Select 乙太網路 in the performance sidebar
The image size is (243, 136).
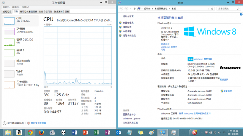(x=21, y=85)
